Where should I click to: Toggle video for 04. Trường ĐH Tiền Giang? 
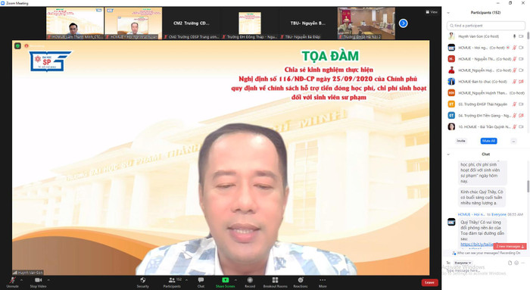pos(521,115)
